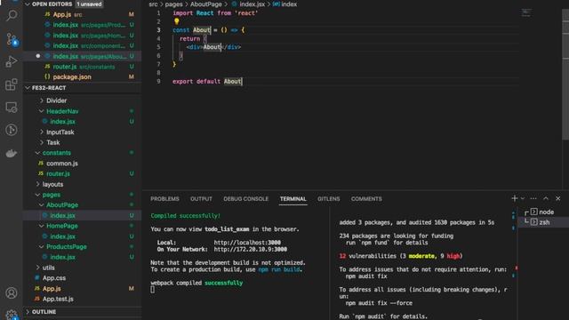Open the Extensions view

12,84
